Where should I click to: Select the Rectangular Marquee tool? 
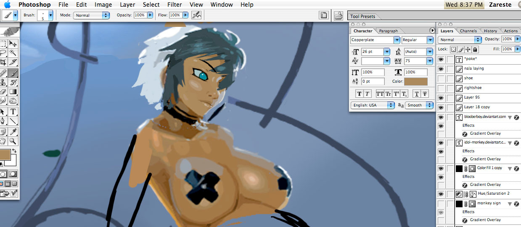tap(3, 44)
